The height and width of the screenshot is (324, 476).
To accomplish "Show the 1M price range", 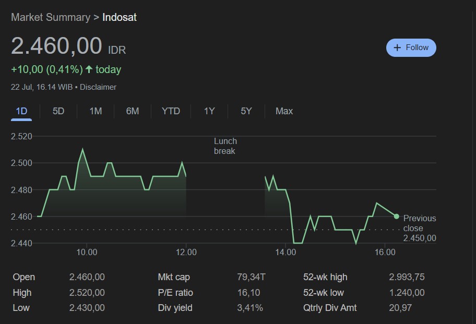I will (x=96, y=111).
